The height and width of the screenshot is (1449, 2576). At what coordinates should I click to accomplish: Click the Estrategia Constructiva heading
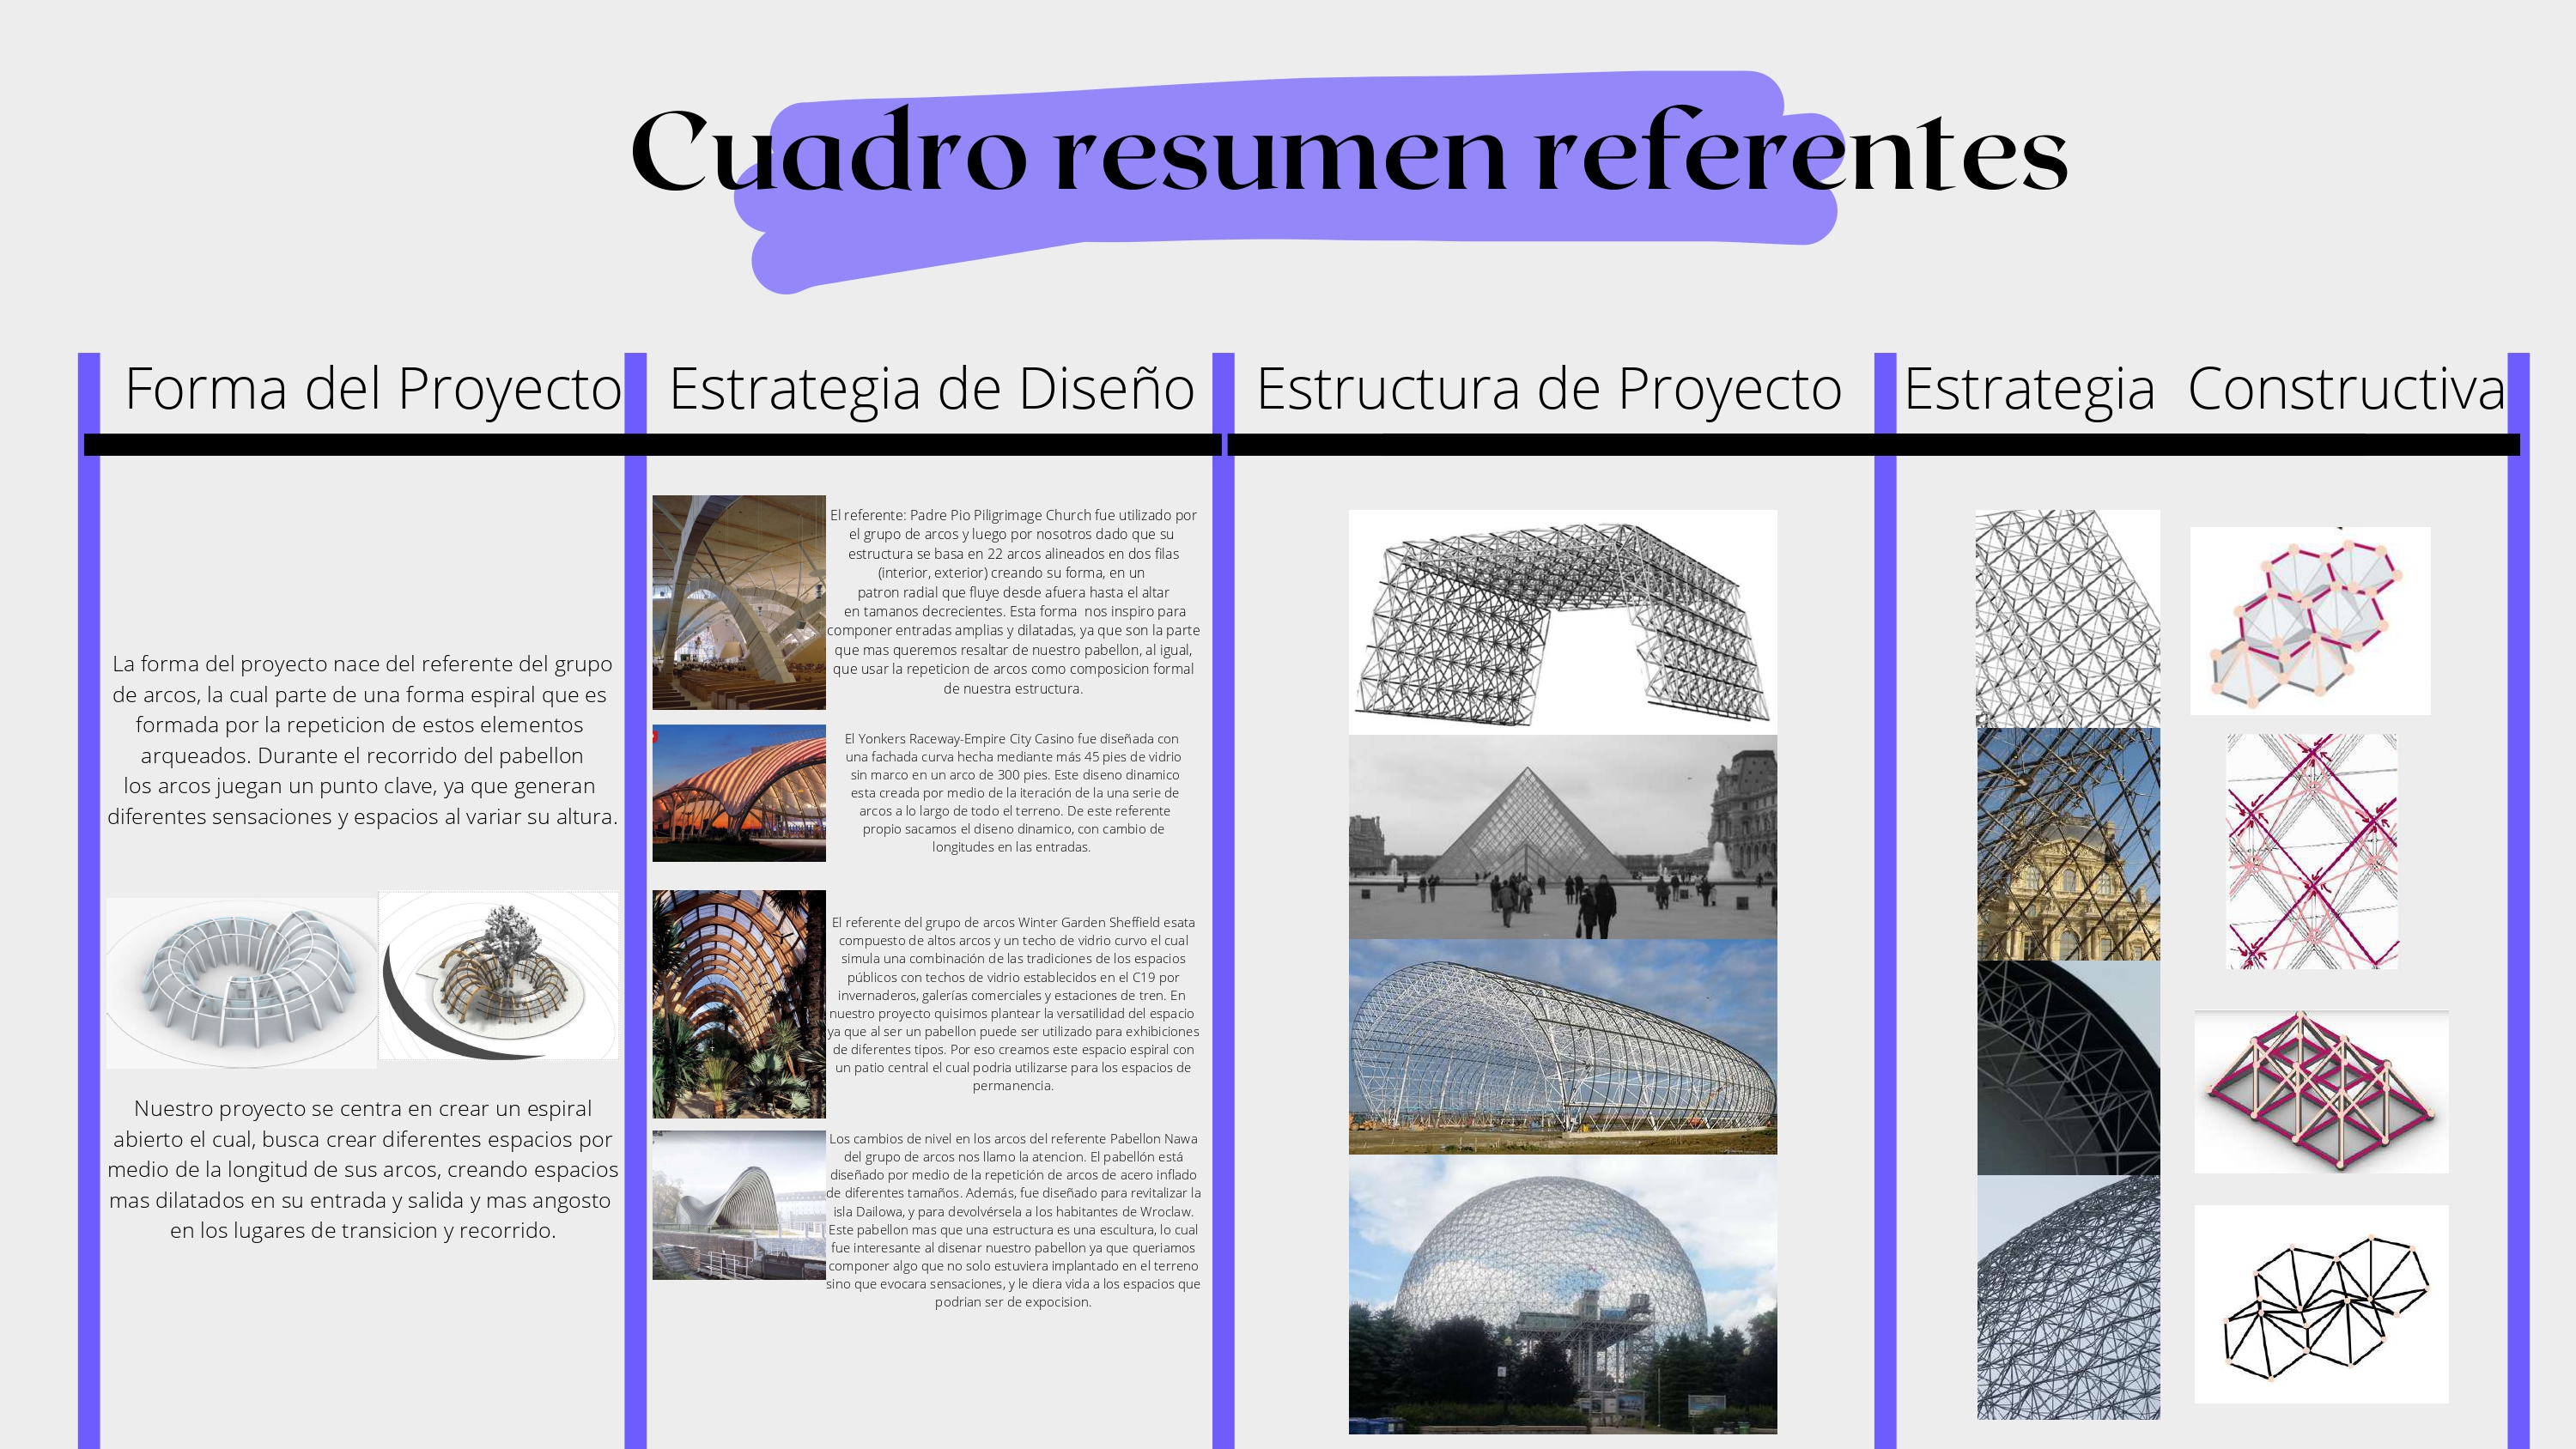click(2203, 389)
